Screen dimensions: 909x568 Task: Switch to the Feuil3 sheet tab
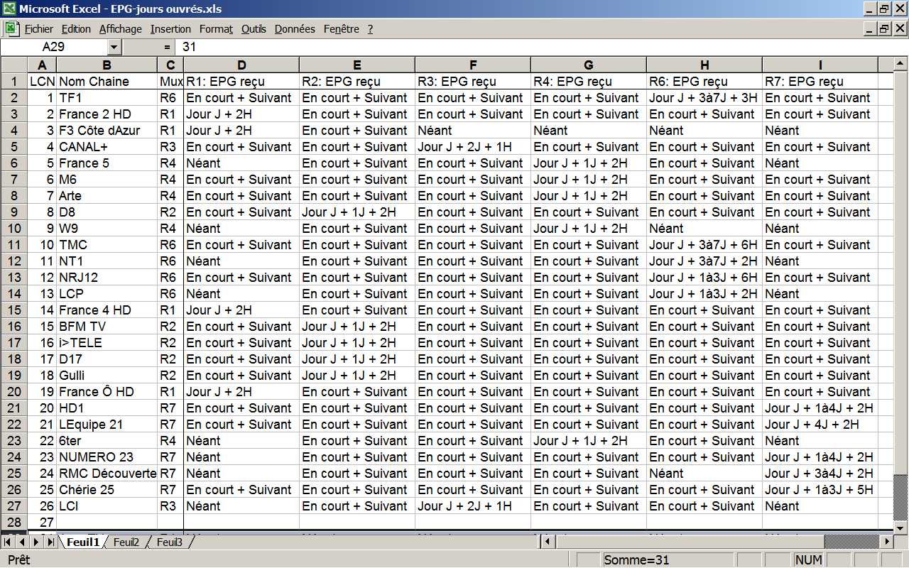click(x=170, y=542)
